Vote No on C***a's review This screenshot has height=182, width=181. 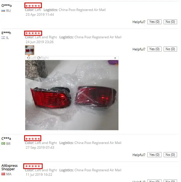coord(170,155)
